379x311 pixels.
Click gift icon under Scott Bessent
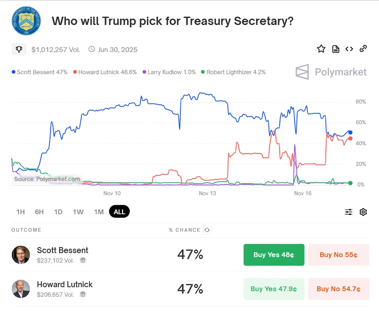coord(83,260)
